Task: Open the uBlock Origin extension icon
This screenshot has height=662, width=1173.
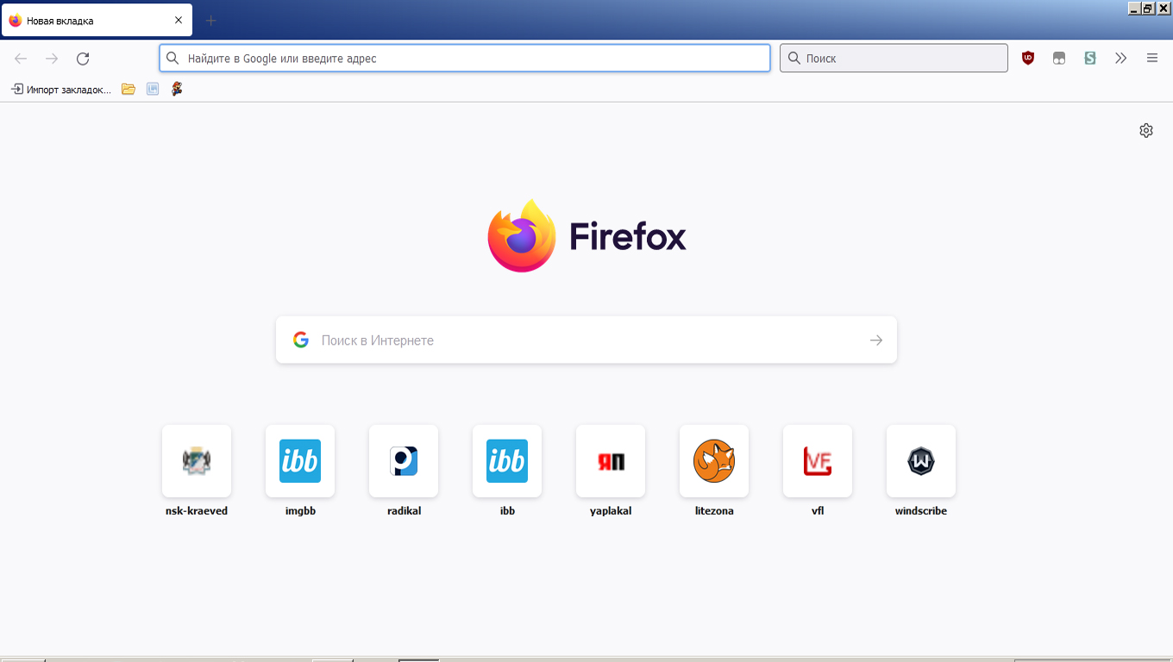Action: [x=1028, y=59]
